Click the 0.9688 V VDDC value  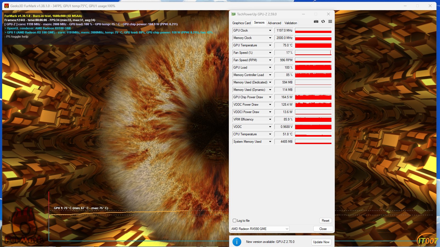point(284,127)
